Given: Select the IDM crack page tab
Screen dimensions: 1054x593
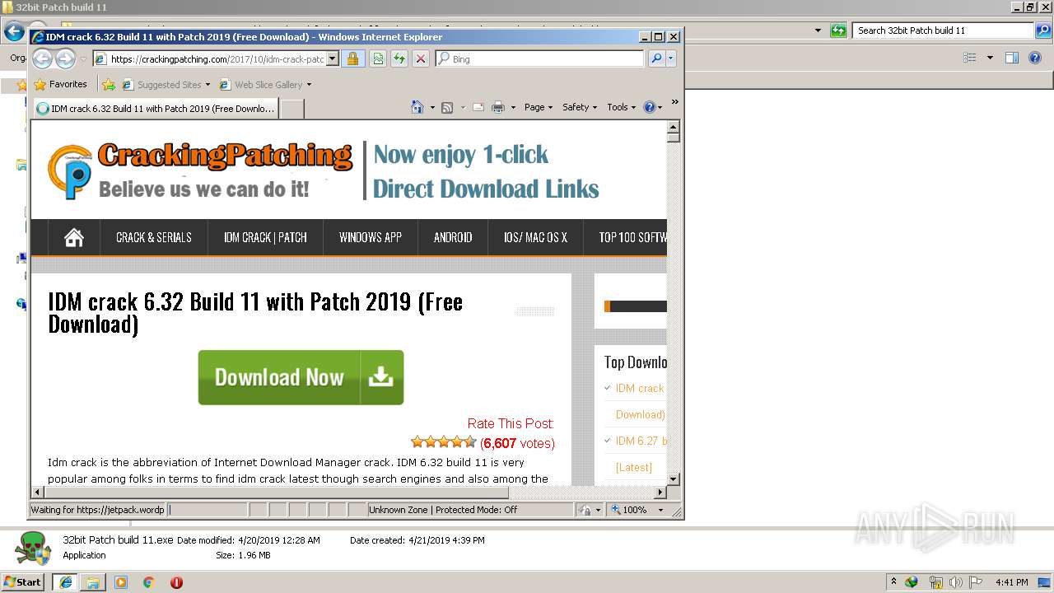Looking at the screenshot, I should [156, 108].
